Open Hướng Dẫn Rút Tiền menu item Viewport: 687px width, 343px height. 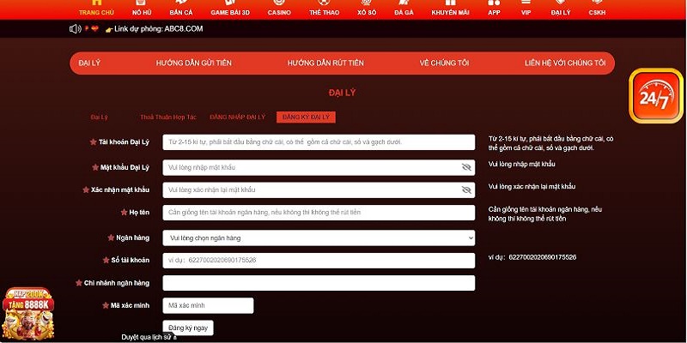click(325, 63)
